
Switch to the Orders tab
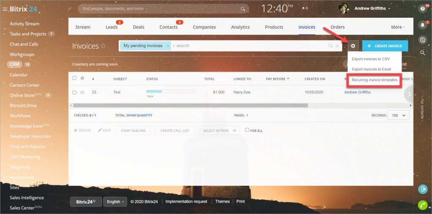tap(337, 27)
